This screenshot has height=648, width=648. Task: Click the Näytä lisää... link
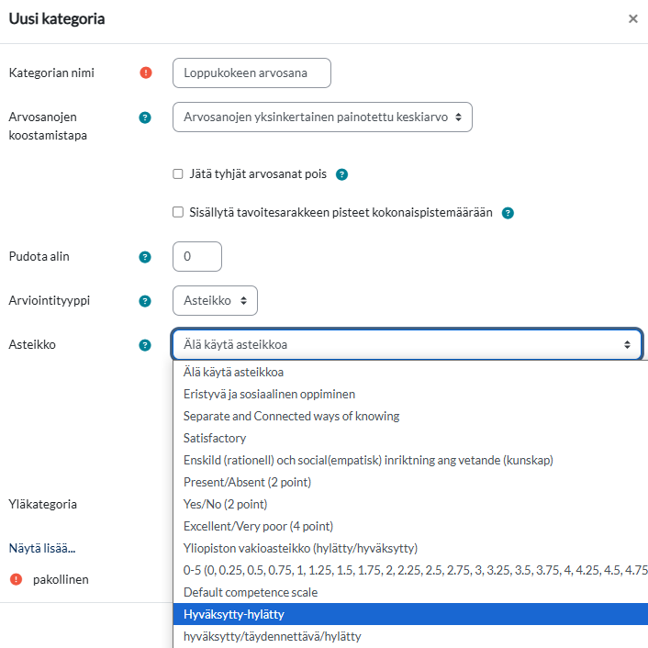pos(42,548)
